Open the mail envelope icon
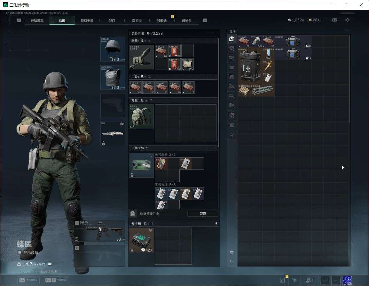Viewport: 369px width, 286px height. point(334,20)
